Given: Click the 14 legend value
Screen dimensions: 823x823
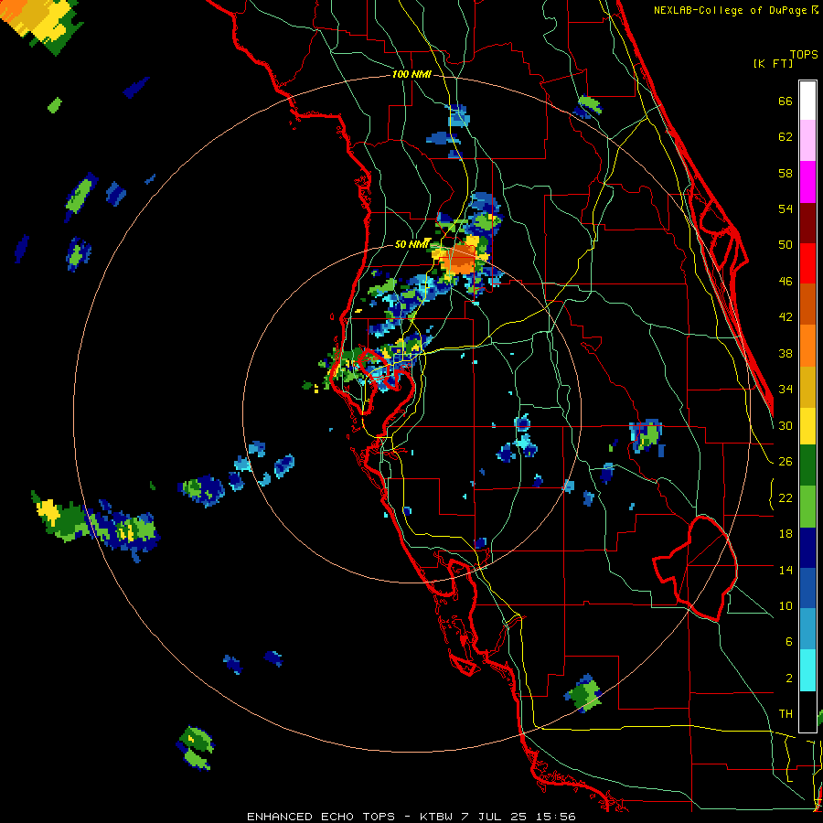Looking at the screenshot, I should click(x=786, y=570).
